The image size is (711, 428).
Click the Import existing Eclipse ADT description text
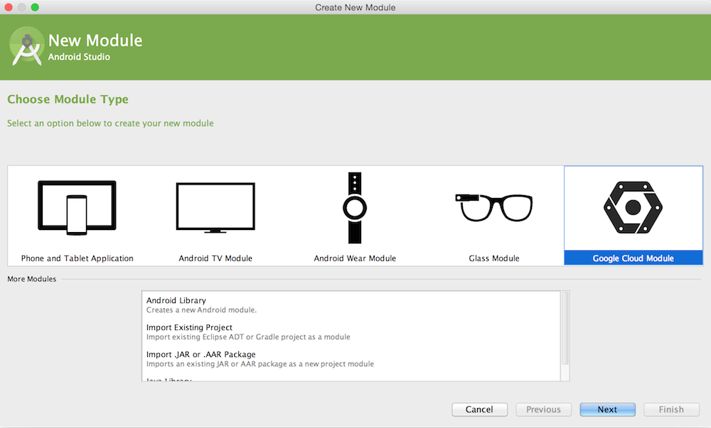pos(248,337)
